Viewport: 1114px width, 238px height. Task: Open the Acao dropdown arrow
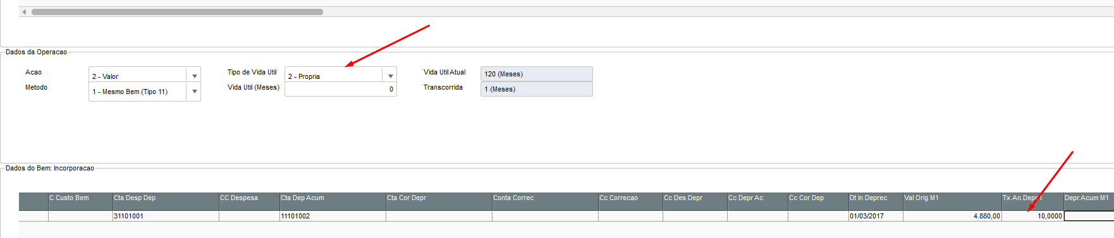point(194,76)
